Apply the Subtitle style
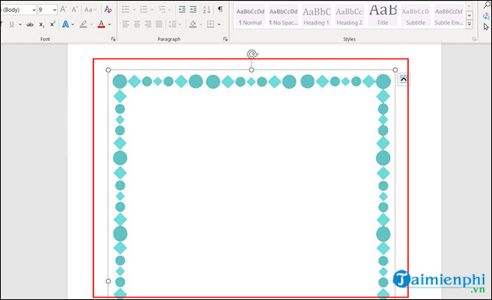 (x=416, y=16)
